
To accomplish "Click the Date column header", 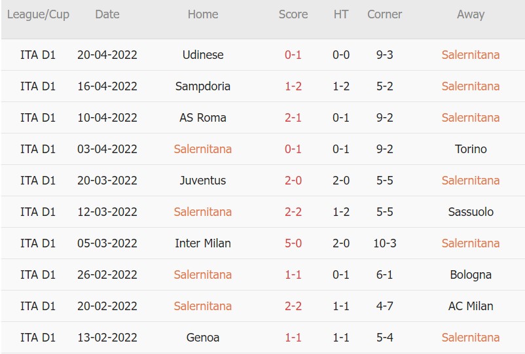I will 107,14.
